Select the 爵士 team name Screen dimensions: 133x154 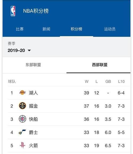click(x=33, y=132)
